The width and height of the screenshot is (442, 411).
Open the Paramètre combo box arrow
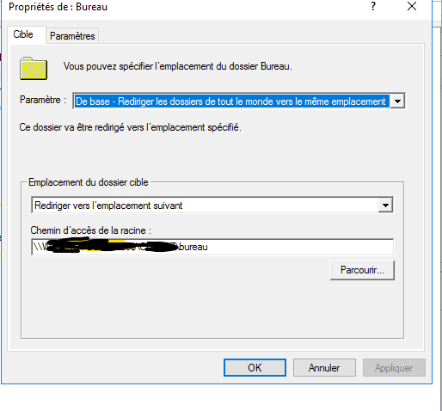click(x=397, y=101)
